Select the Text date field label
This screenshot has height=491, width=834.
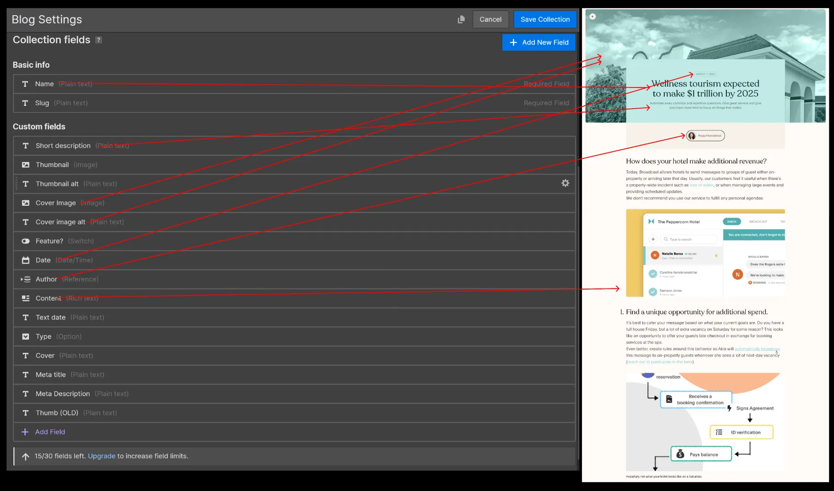[x=51, y=318]
